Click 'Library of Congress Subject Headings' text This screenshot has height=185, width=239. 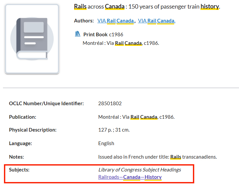140,170
